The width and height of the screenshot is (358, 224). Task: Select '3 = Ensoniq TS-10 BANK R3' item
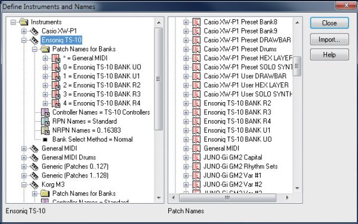click(x=102, y=94)
